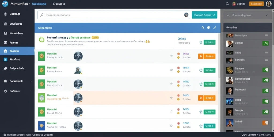This screenshot has height=137, width=274.
Task: Select the puzzle-piece icon in the sidebar
Action: click(5, 68)
